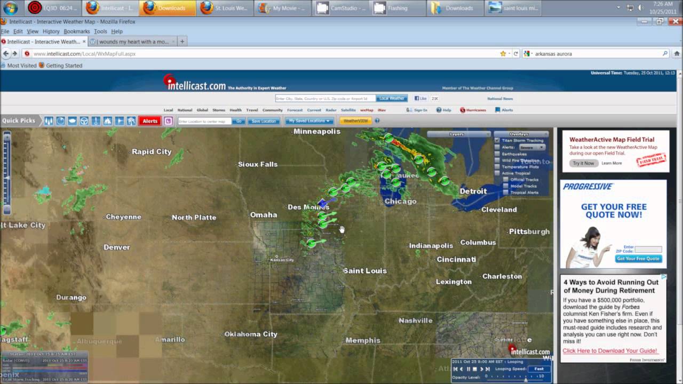Click the Intellicast.com logo in header
This screenshot has width=683, height=384.
coord(195,83)
